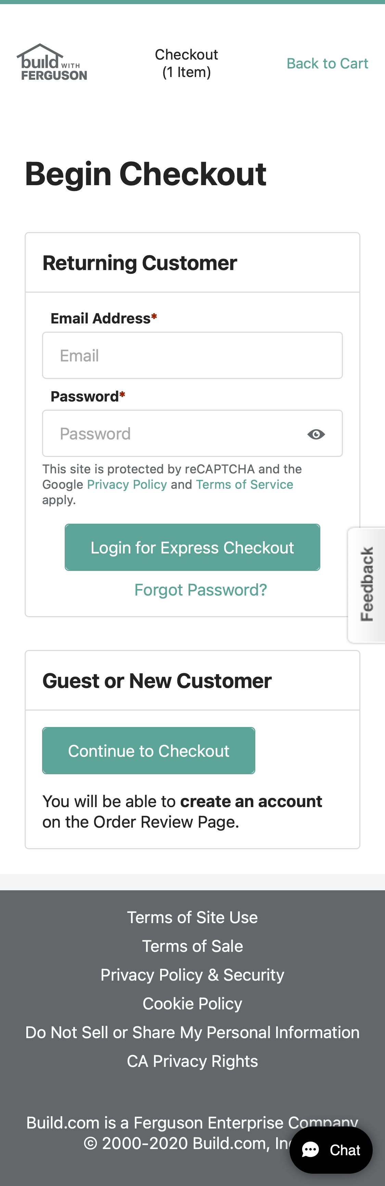Select Forgot Password?
Image resolution: width=385 pixels, height=1186 pixels.
point(200,590)
